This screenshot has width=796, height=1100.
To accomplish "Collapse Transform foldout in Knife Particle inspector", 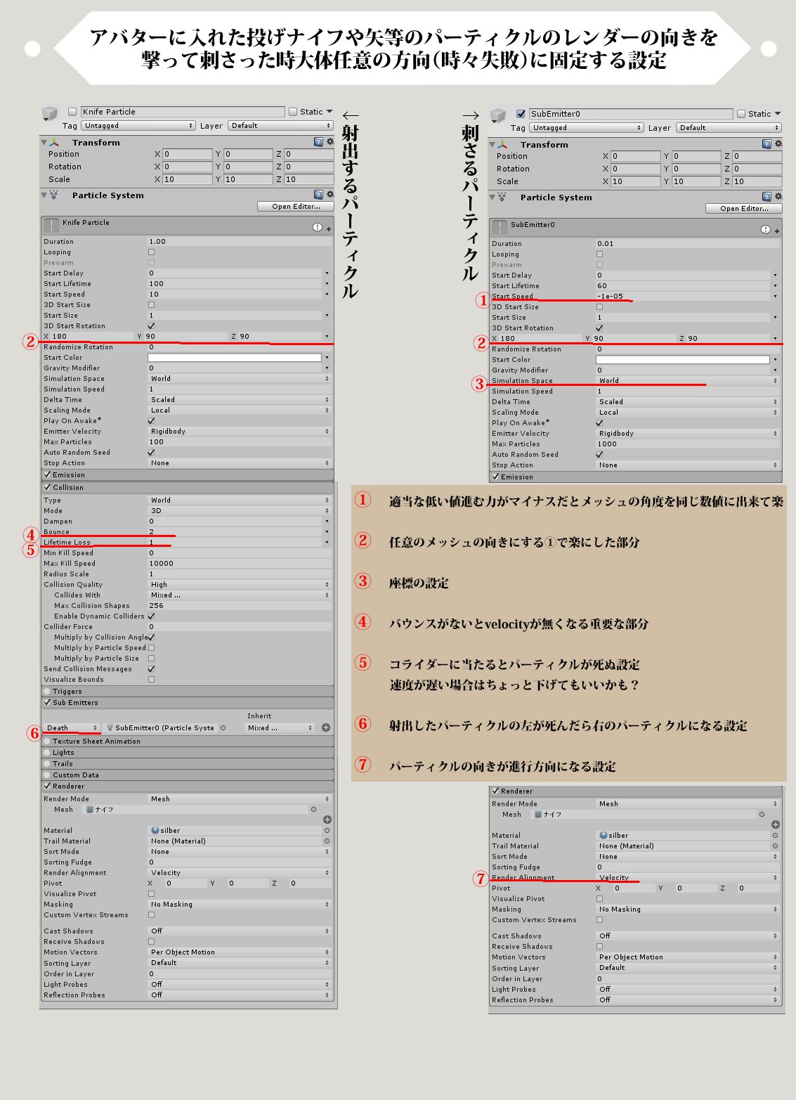I will 44,142.
